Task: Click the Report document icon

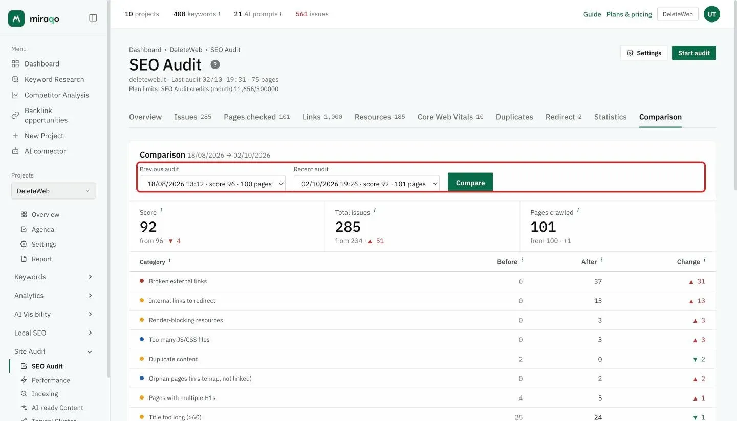Action: click(24, 259)
